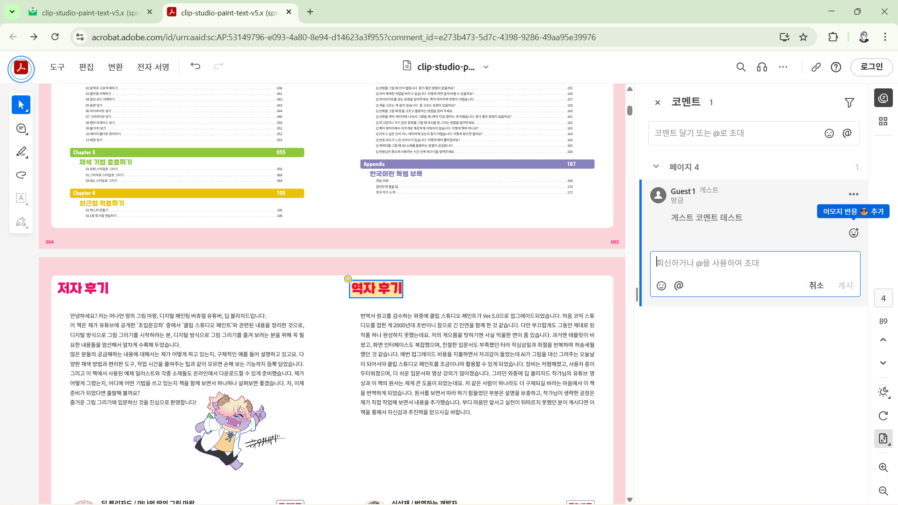Viewport: 898px width, 505px height.
Task: Open the thumbnails grid panel icon
Action: tap(883, 122)
